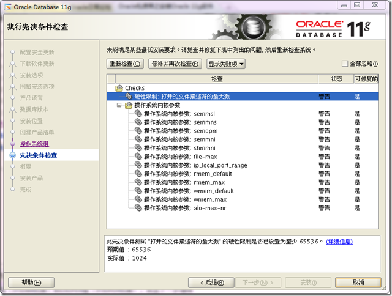Select the ip_local_port_range row

click(x=243, y=165)
